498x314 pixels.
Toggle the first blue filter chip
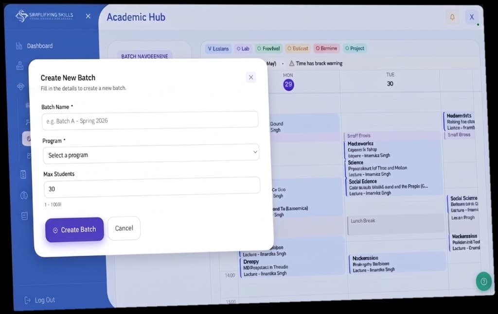click(x=218, y=49)
